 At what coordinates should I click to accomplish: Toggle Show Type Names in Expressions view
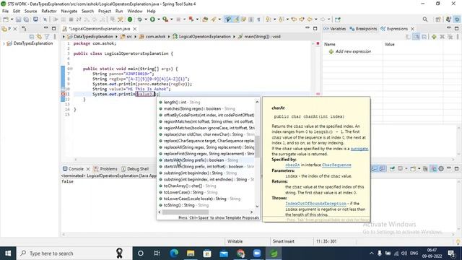[408, 37]
